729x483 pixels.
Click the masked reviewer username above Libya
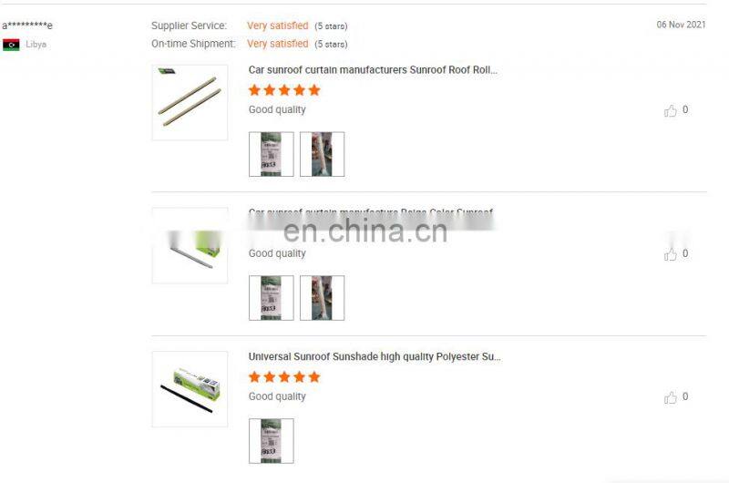[x=27, y=26]
